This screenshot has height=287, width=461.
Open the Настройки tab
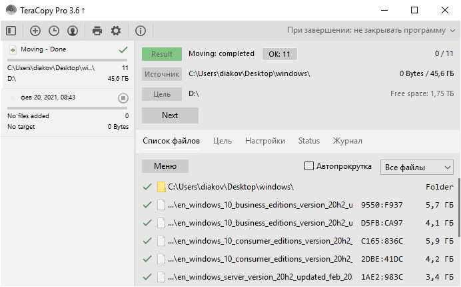pyautogui.click(x=264, y=141)
